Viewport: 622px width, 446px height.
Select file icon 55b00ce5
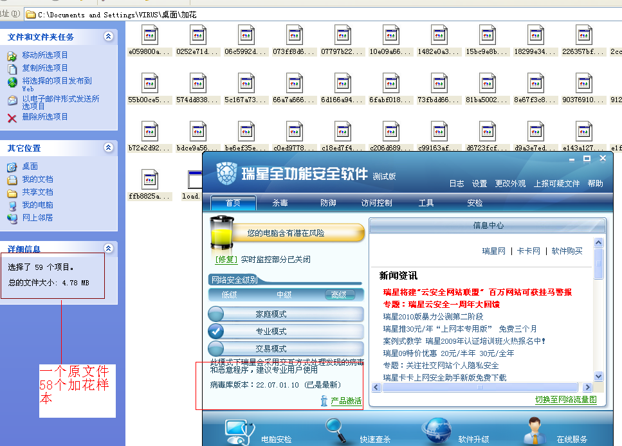(x=150, y=84)
